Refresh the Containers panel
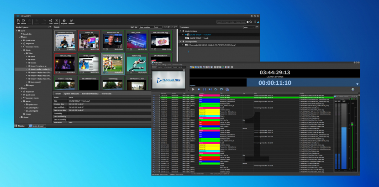This screenshot has height=187, width=379. [257, 27]
